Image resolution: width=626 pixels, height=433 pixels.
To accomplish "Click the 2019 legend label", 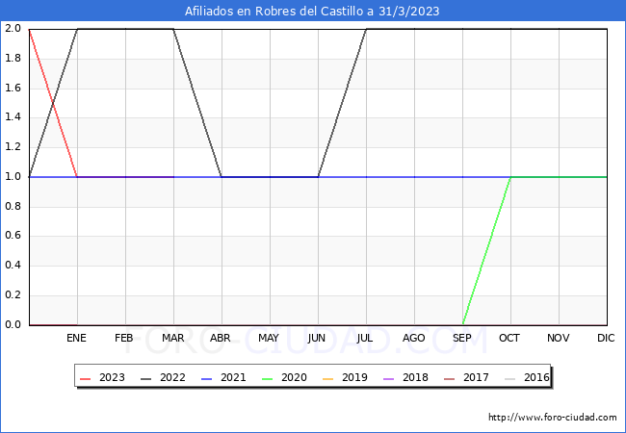I will click(x=354, y=377).
